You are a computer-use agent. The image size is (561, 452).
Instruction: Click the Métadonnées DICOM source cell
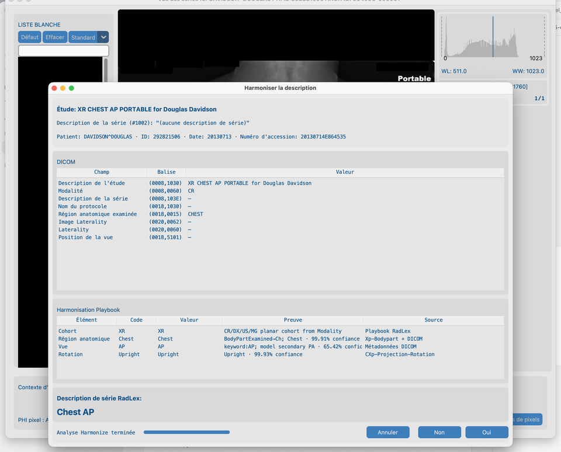tap(391, 346)
